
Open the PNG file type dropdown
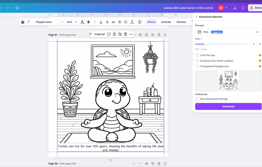[228, 32]
